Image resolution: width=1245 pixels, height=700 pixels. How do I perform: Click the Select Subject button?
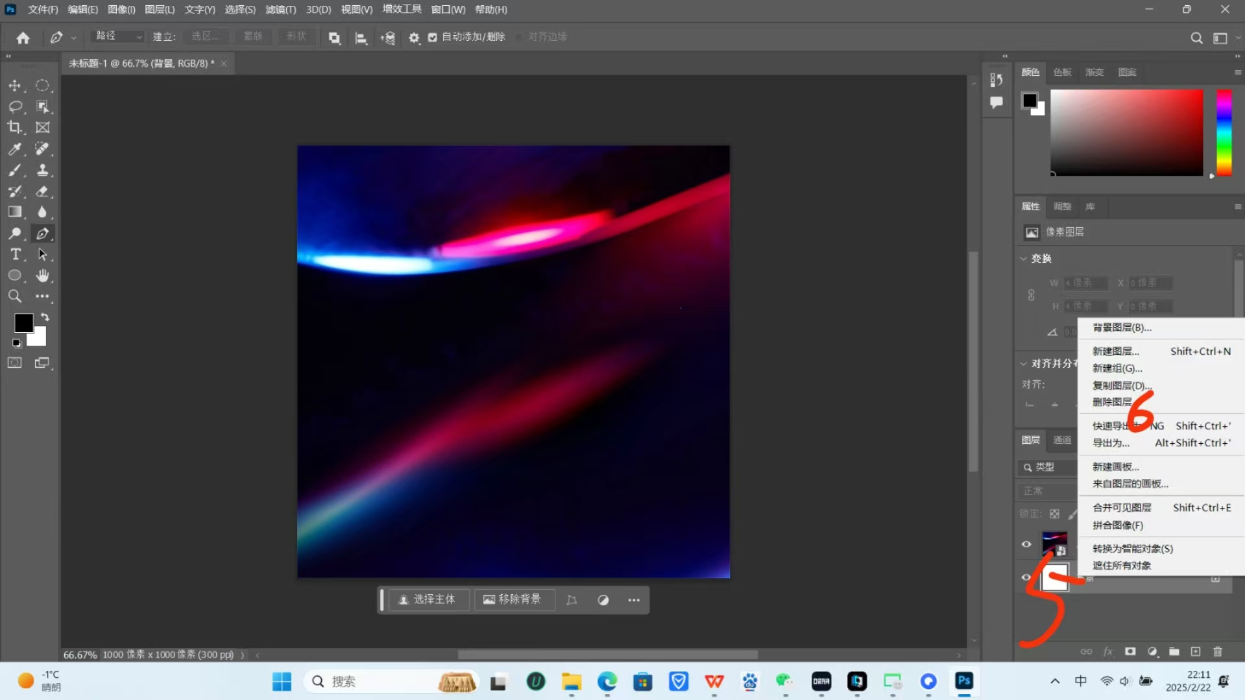428,599
